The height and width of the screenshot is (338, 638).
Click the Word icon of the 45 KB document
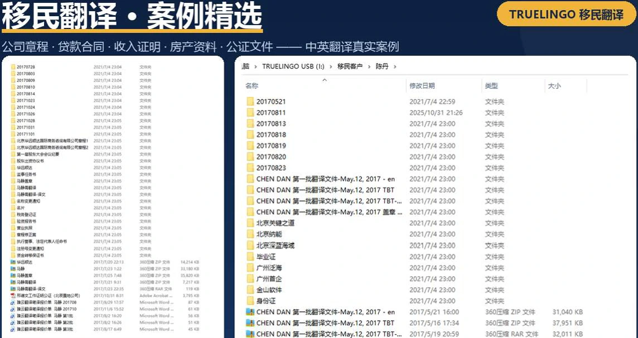click(x=13, y=329)
